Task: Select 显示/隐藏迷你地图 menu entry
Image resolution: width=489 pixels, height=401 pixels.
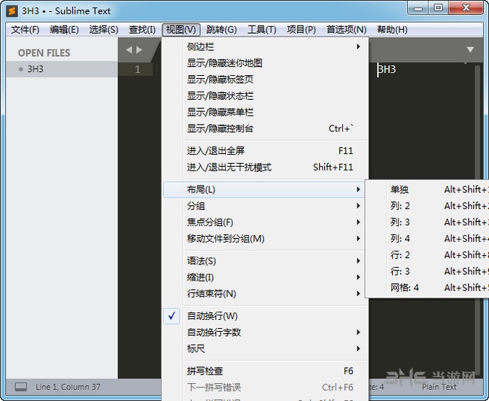Action: [263, 63]
